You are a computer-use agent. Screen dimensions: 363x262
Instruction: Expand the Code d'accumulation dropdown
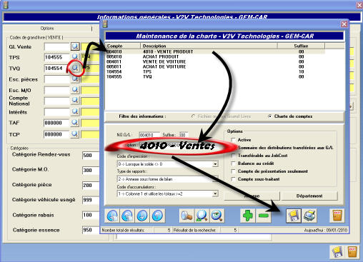[x=215, y=193]
